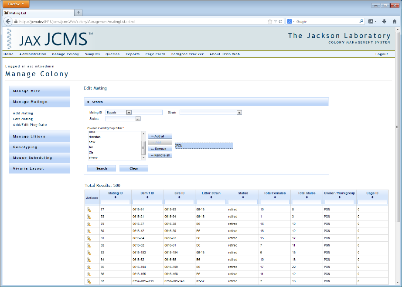The width and height of the screenshot is (402, 287).
Task: Open the Pedigree Tracker menu
Action: [x=187, y=54]
